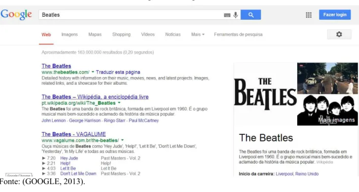359x192 pixels.
Task: Switch to the Shopping tab
Action: click(121, 34)
